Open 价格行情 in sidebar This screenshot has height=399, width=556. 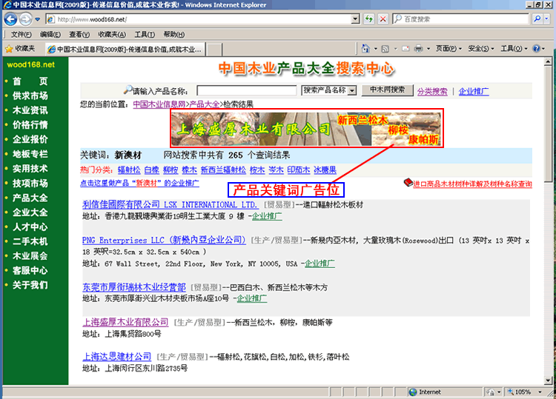pos(30,125)
